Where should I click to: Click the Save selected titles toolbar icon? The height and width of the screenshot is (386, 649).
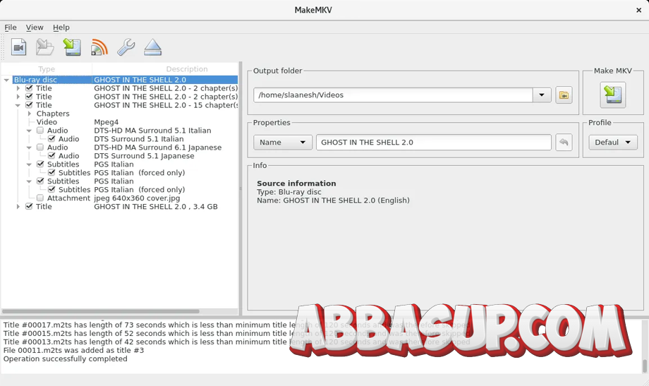point(72,47)
